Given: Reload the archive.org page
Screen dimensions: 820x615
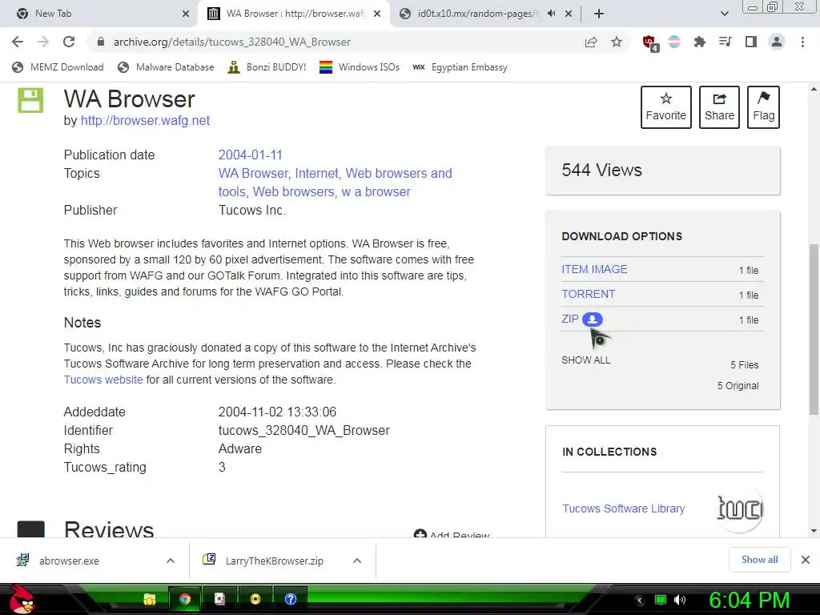Looking at the screenshot, I should [69, 42].
